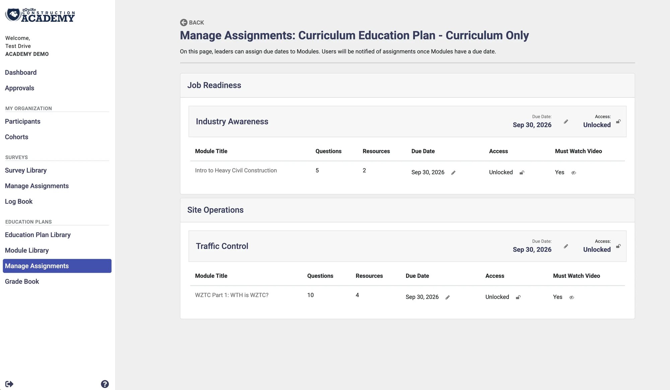
Task: Click the BACK link text
Action: (196, 22)
